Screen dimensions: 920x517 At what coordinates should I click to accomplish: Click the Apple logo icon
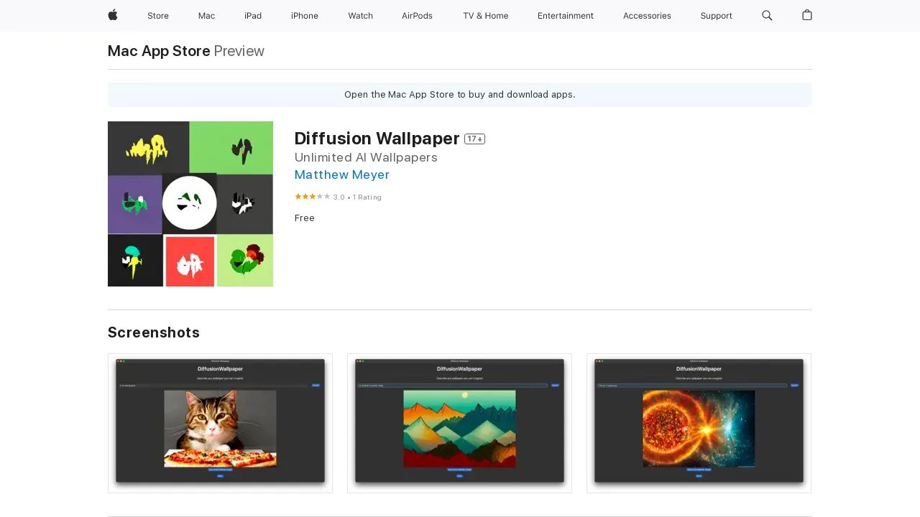tap(112, 15)
